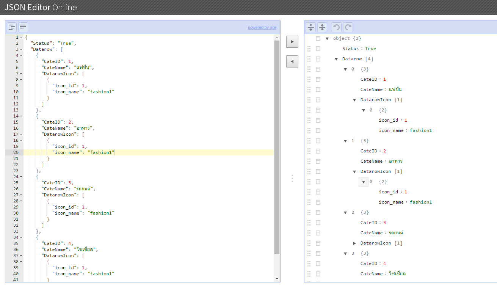This screenshot has width=497, height=287.
Task: Open actions menu square beside Status row
Action: [x=318, y=49]
